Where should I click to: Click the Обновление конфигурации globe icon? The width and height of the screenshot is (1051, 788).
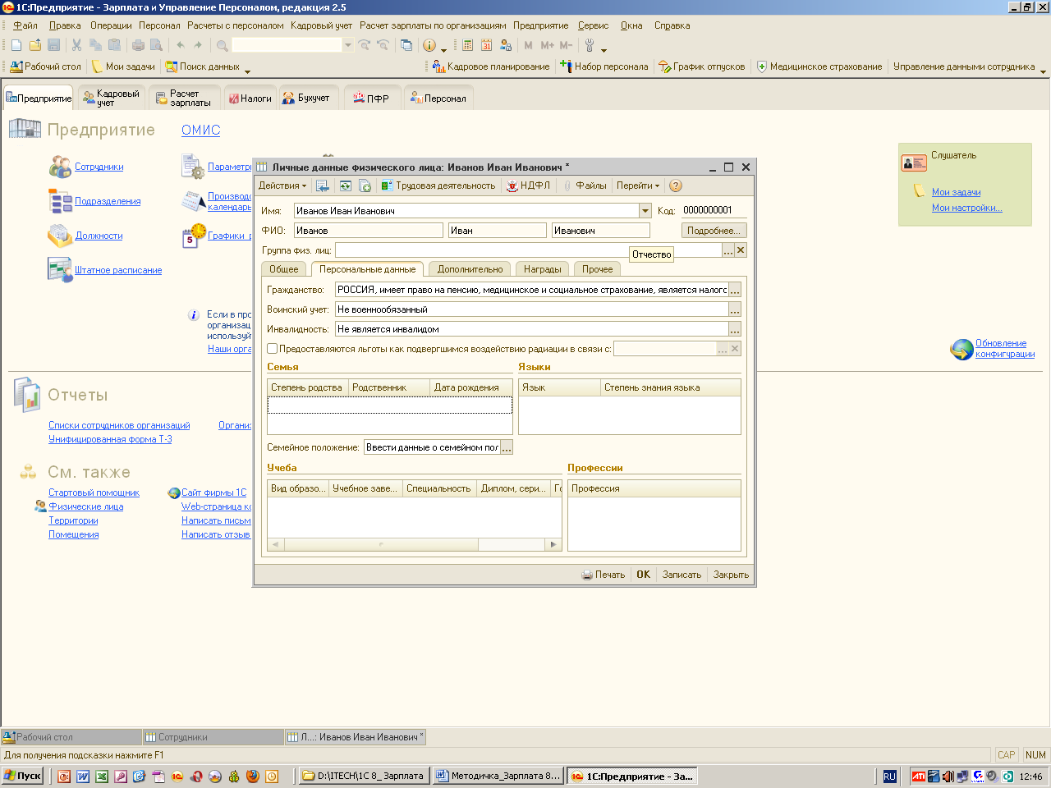[962, 350]
